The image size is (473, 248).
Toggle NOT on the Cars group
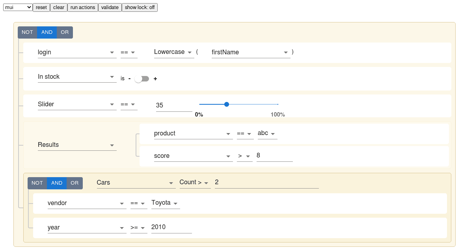coord(37,183)
